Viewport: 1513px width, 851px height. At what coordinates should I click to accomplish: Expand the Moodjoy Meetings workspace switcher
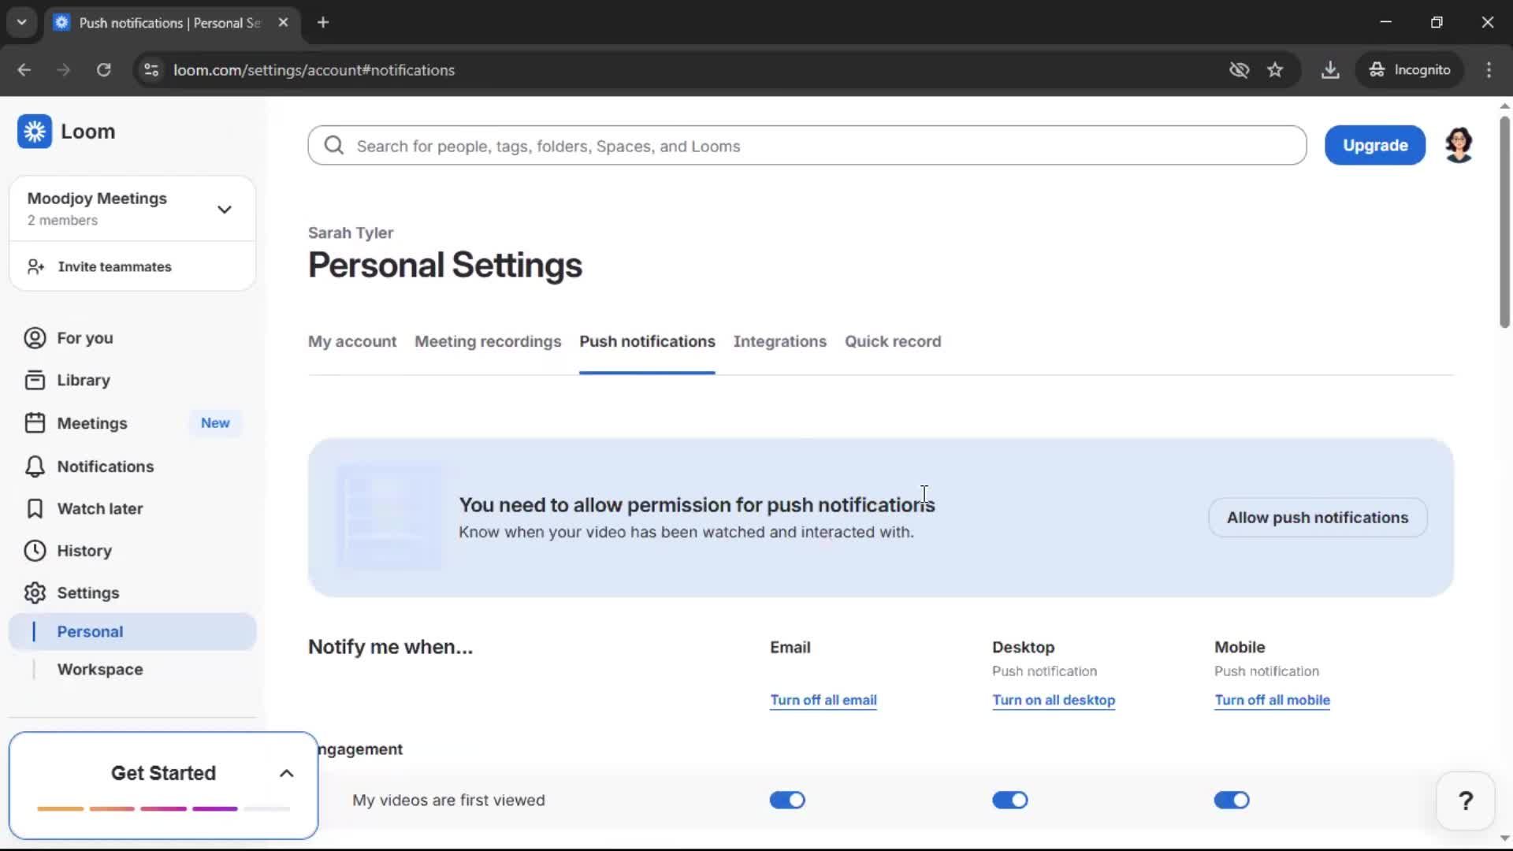[225, 208]
